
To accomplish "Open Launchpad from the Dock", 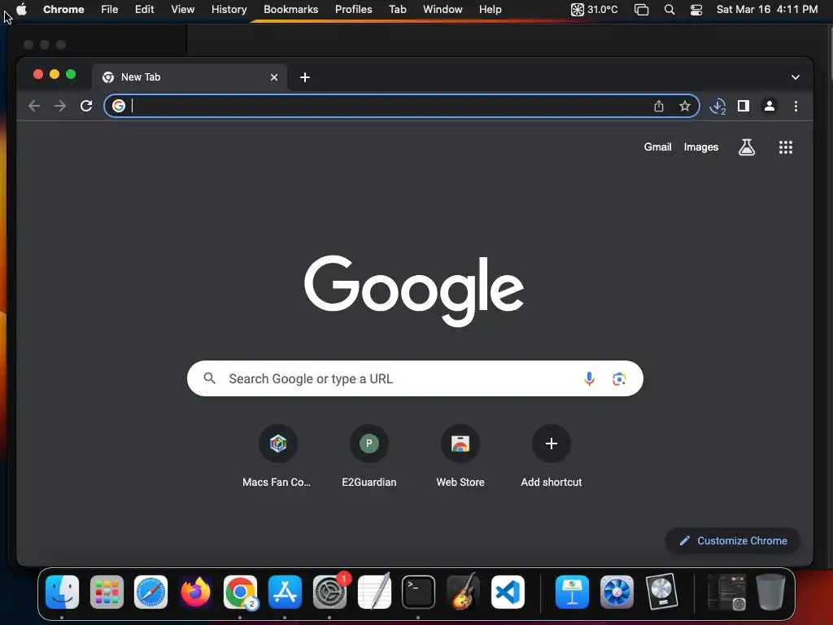I will tap(107, 592).
